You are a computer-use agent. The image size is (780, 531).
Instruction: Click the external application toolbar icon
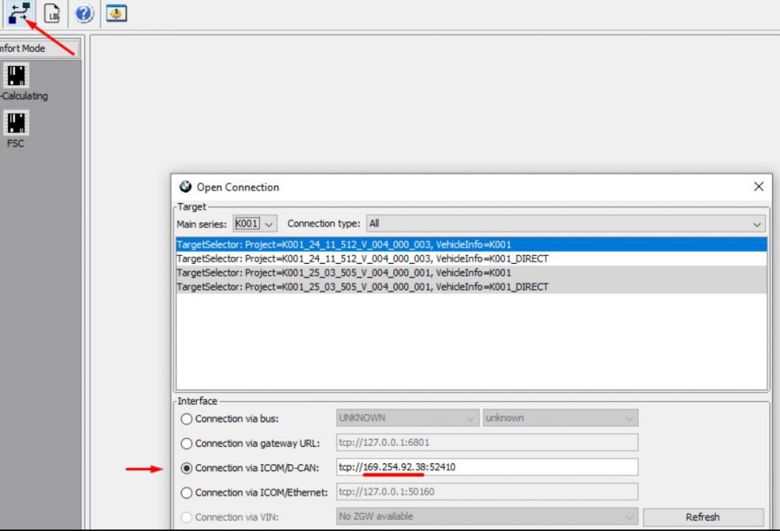(116, 13)
